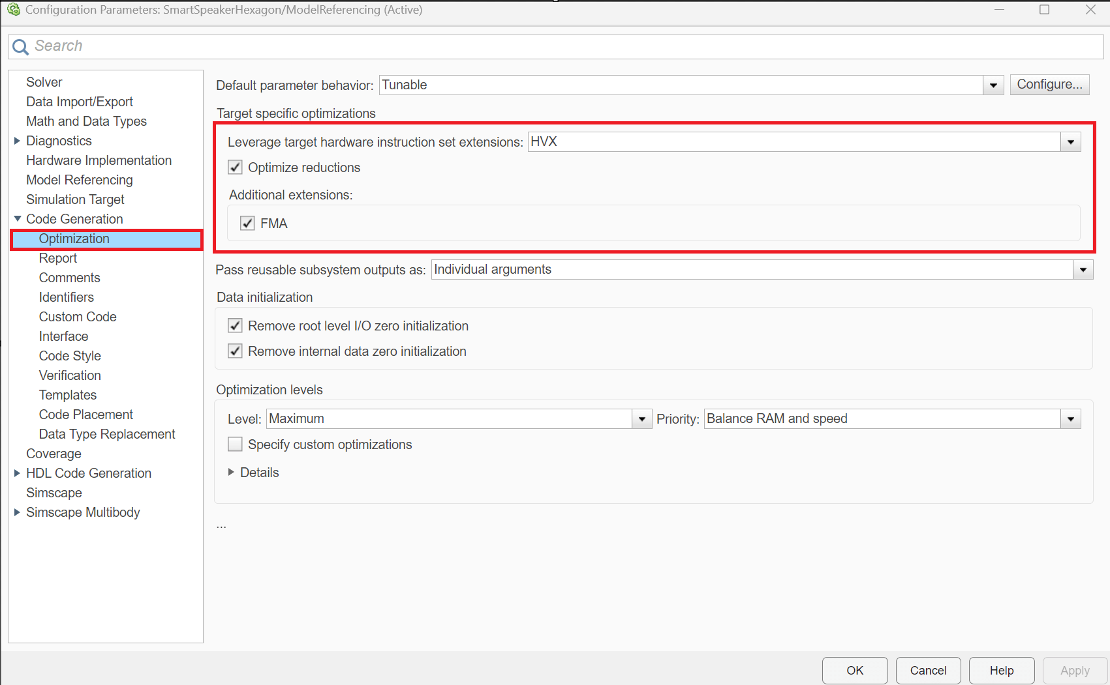The width and height of the screenshot is (1110, 685).
Task: Uncheck the FMA extension checkbox
Action: click(x=247, y=224)
